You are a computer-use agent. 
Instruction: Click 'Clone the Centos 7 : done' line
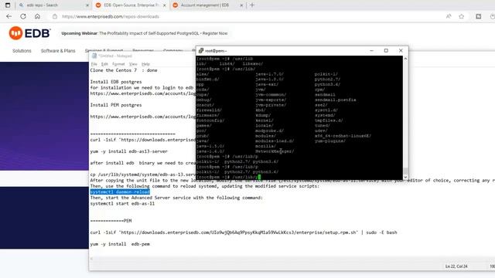point(124,70)
